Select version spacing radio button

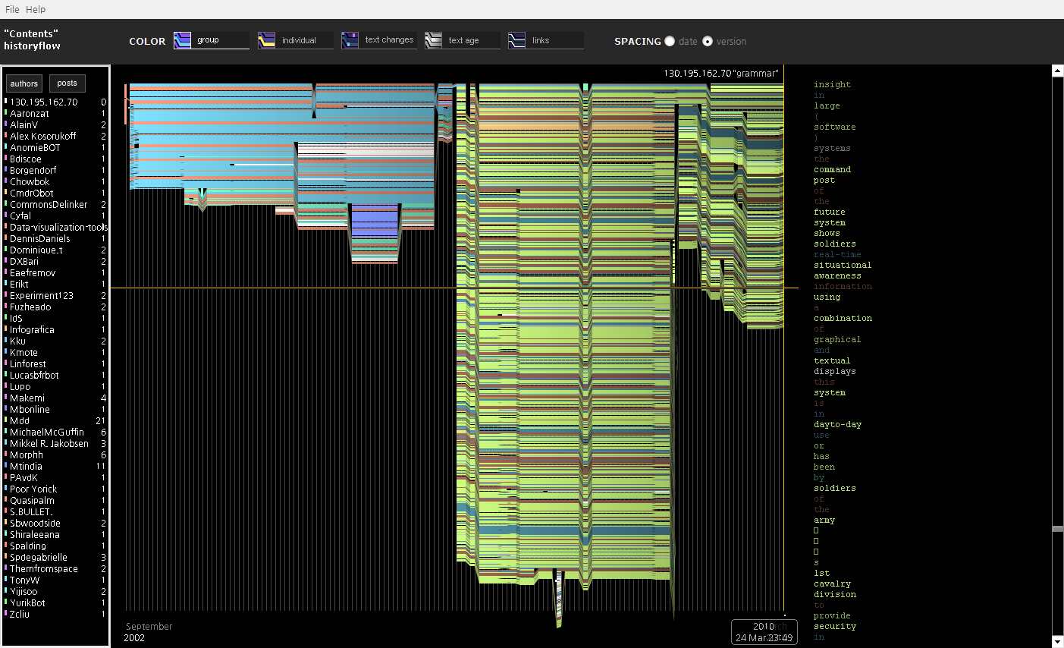[x=708, y=42]
